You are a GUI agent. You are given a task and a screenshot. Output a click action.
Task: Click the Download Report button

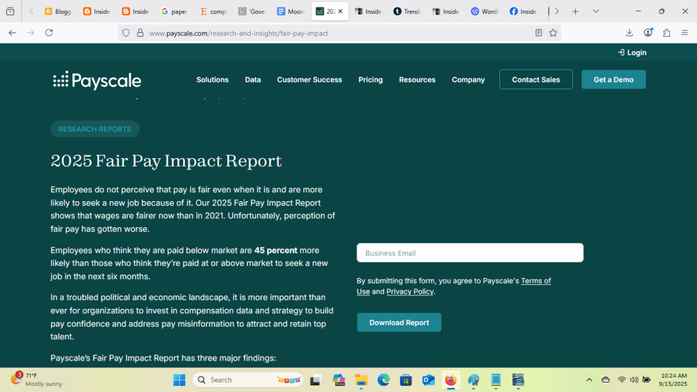pos(399,322)
